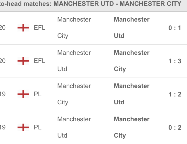Click England flag in 1:3 EFL row

[23, 61]
